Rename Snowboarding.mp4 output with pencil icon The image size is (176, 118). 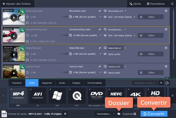click(x=100, y=29)
